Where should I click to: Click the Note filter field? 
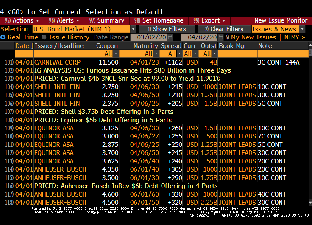click(283, 54)
